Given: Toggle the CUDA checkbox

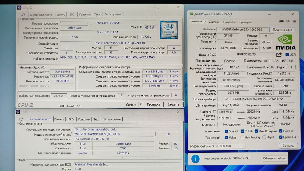Looking at the screenshot, I should (x=242, y=131).
